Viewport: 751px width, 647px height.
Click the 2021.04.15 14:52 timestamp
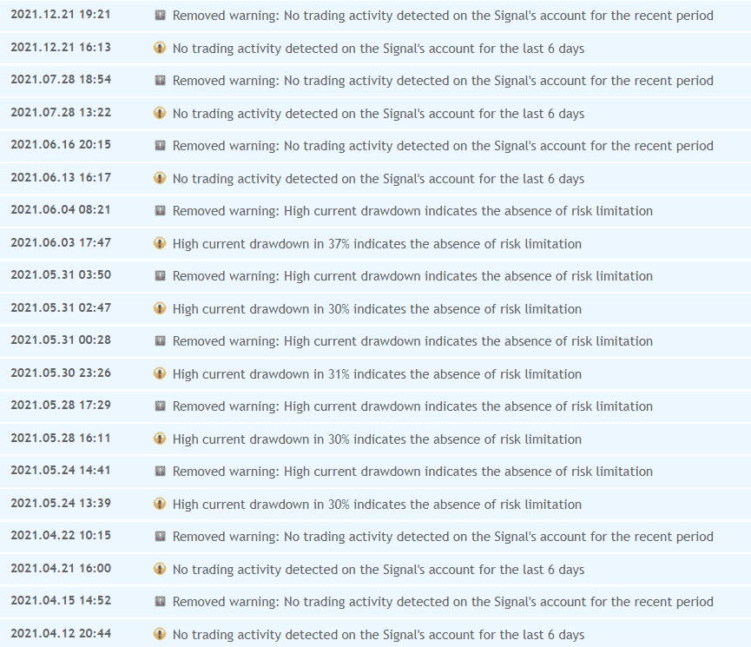61,601
